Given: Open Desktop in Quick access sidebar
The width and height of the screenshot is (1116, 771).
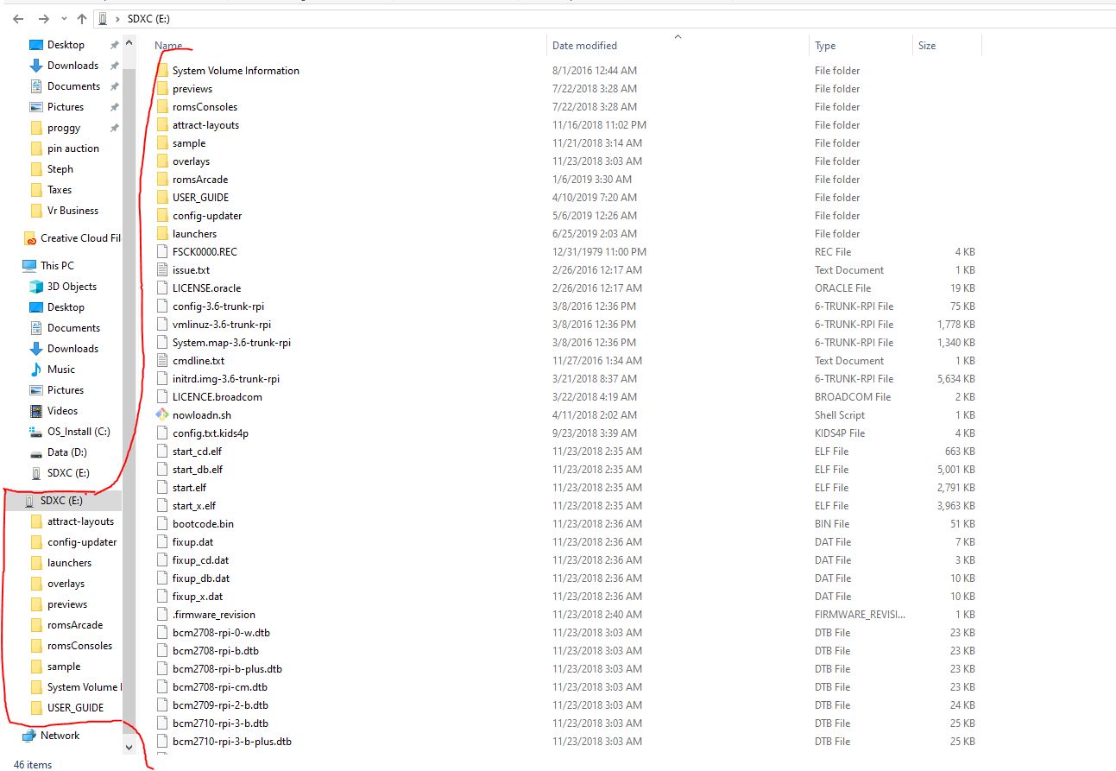Looking at the screenshot, I should (x=66, y=45).
